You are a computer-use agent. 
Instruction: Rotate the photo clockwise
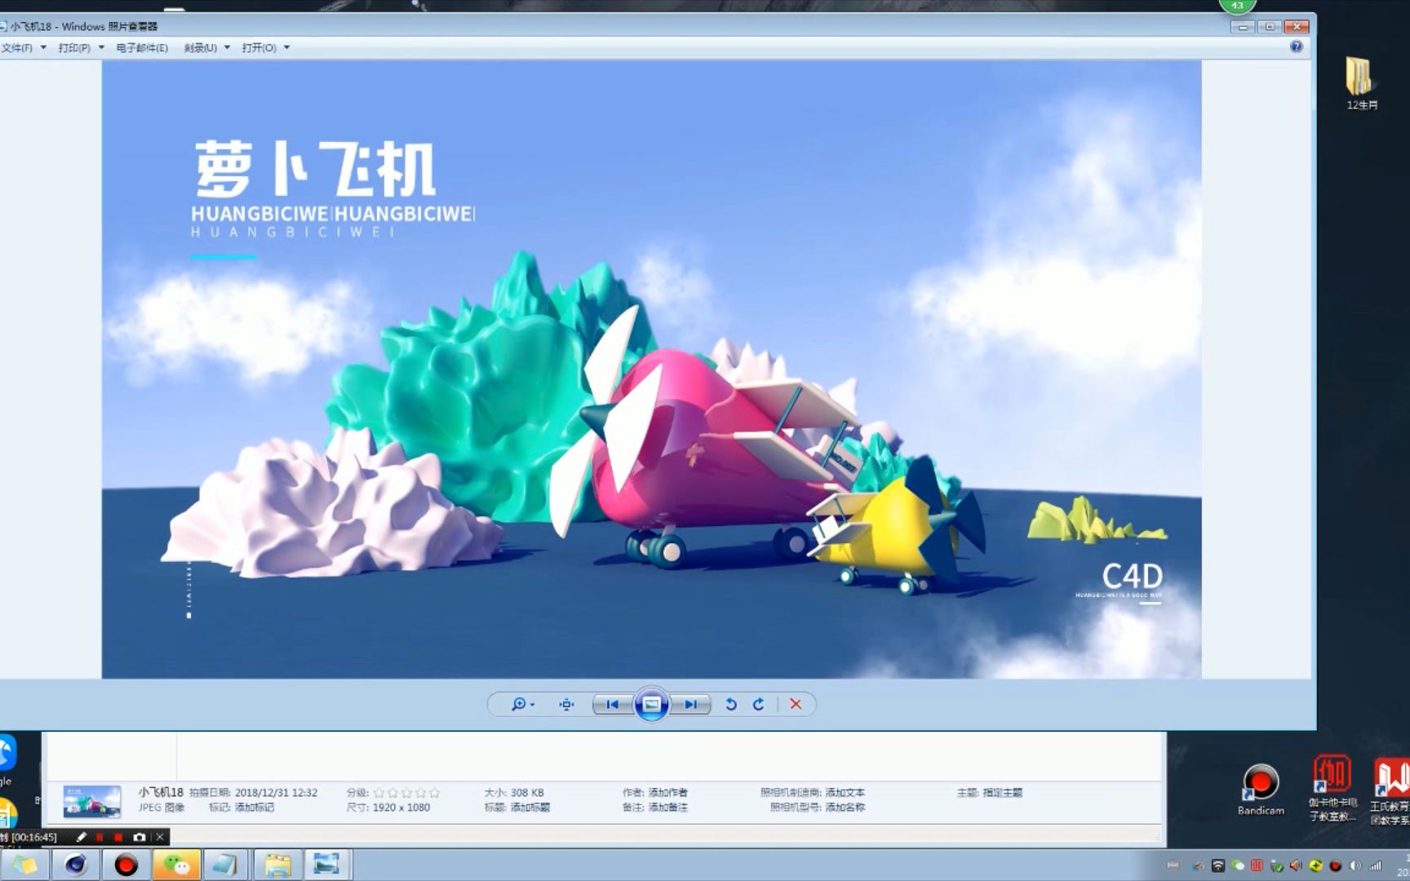758,704
